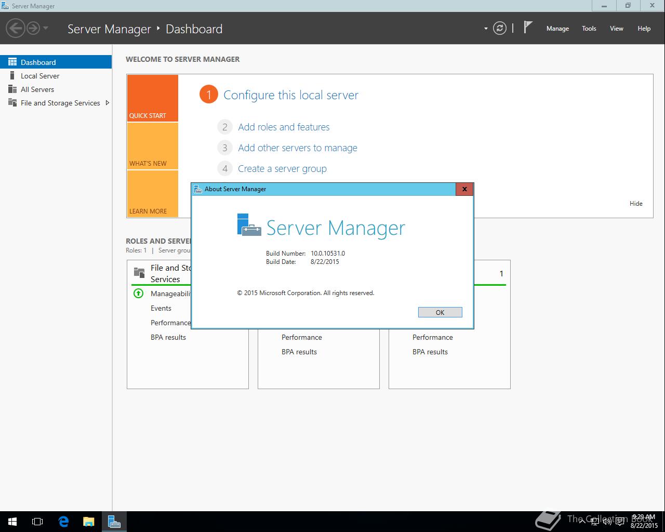This screenshot has height=532, width=665.
Task: Close the About Server Manager dialog
Action: [x=464, y=189]
